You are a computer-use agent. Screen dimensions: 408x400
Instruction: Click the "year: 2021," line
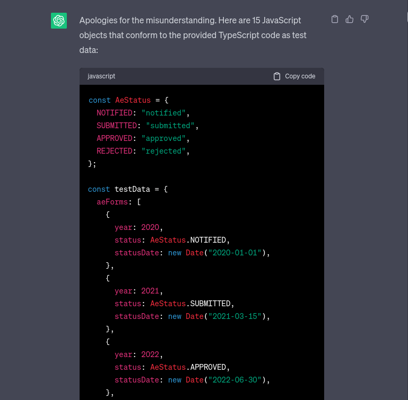[138, 291]
